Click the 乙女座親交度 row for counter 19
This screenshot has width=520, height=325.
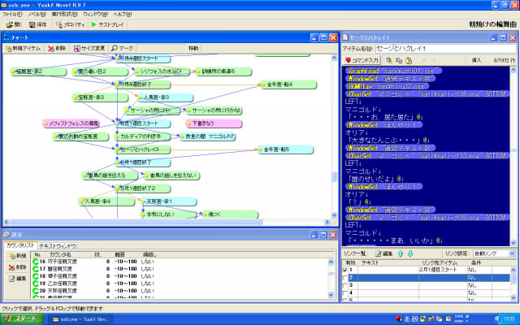pos(180,284)
